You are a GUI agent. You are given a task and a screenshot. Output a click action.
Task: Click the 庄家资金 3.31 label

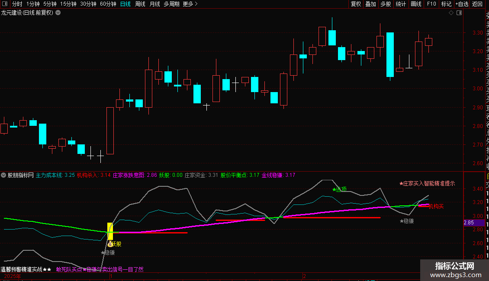tap(201, 175)
